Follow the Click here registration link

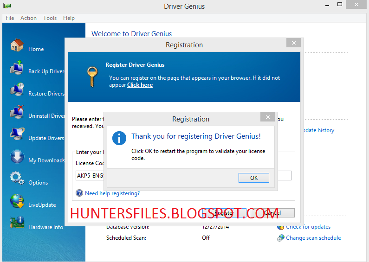[140, 85]
